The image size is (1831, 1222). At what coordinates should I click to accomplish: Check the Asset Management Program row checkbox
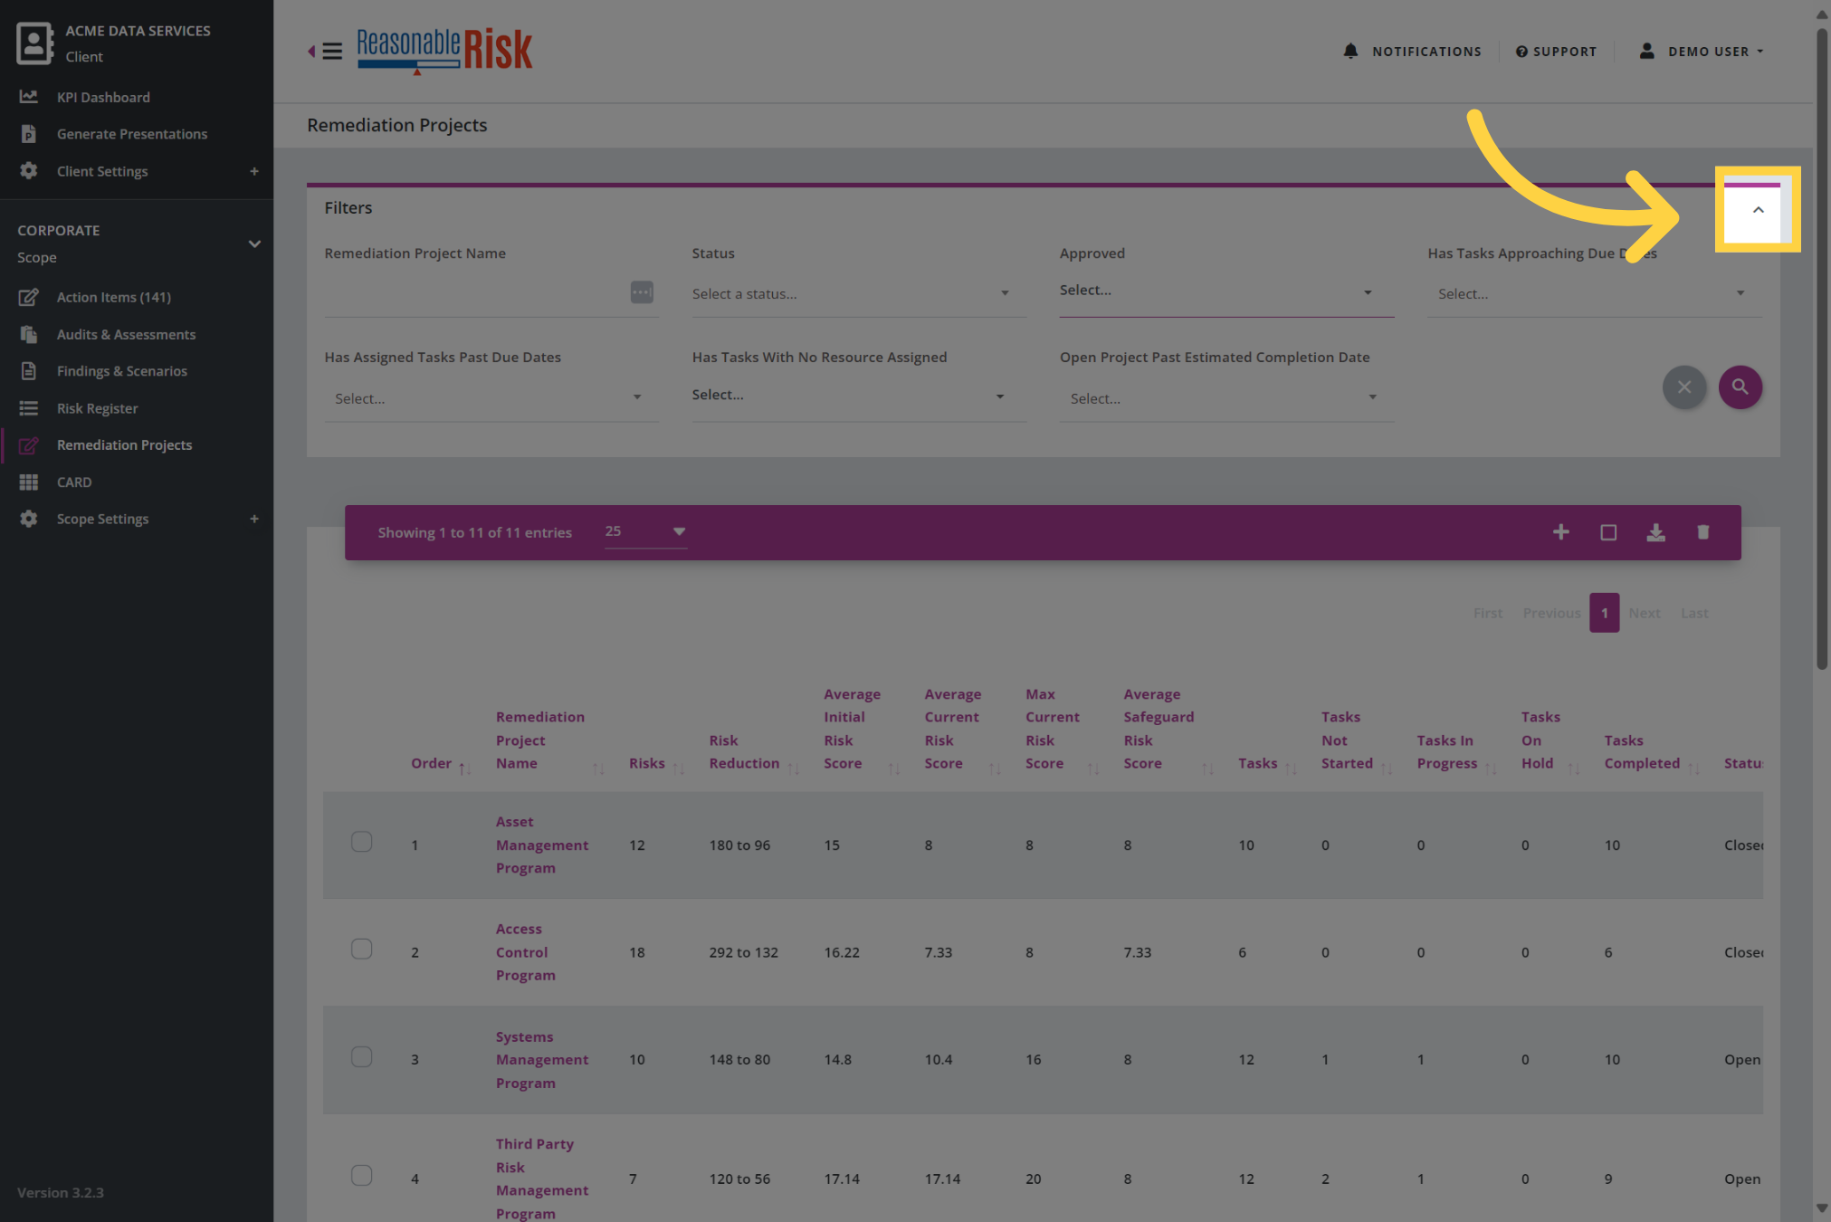click(361, 842)
